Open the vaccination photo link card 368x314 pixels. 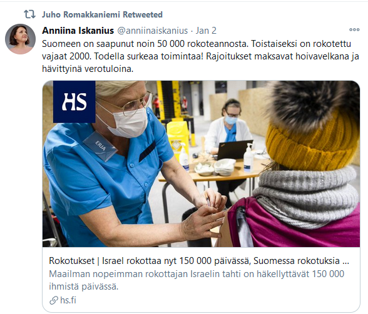point(201,164)
